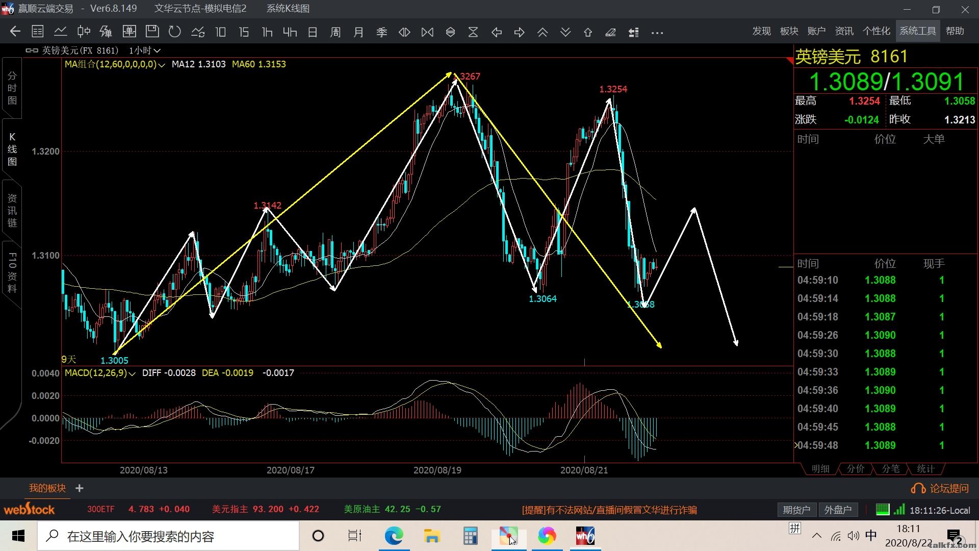This screenshot has height=551, width=979.
Task: Click the double up chevron icon
Action: click(x=543, y=32)
